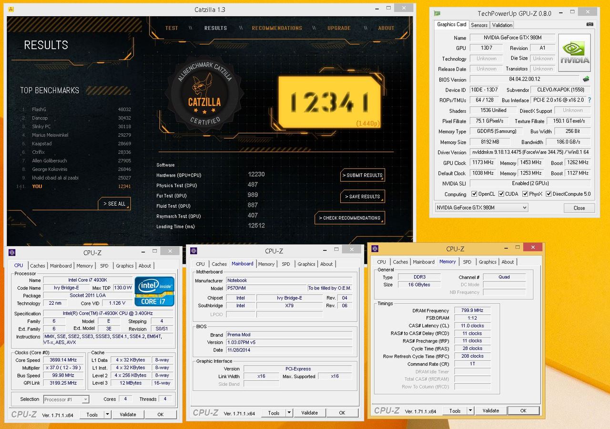Click the Bus Interface question mark icon
610x429 pixels.
pos(590,100)
